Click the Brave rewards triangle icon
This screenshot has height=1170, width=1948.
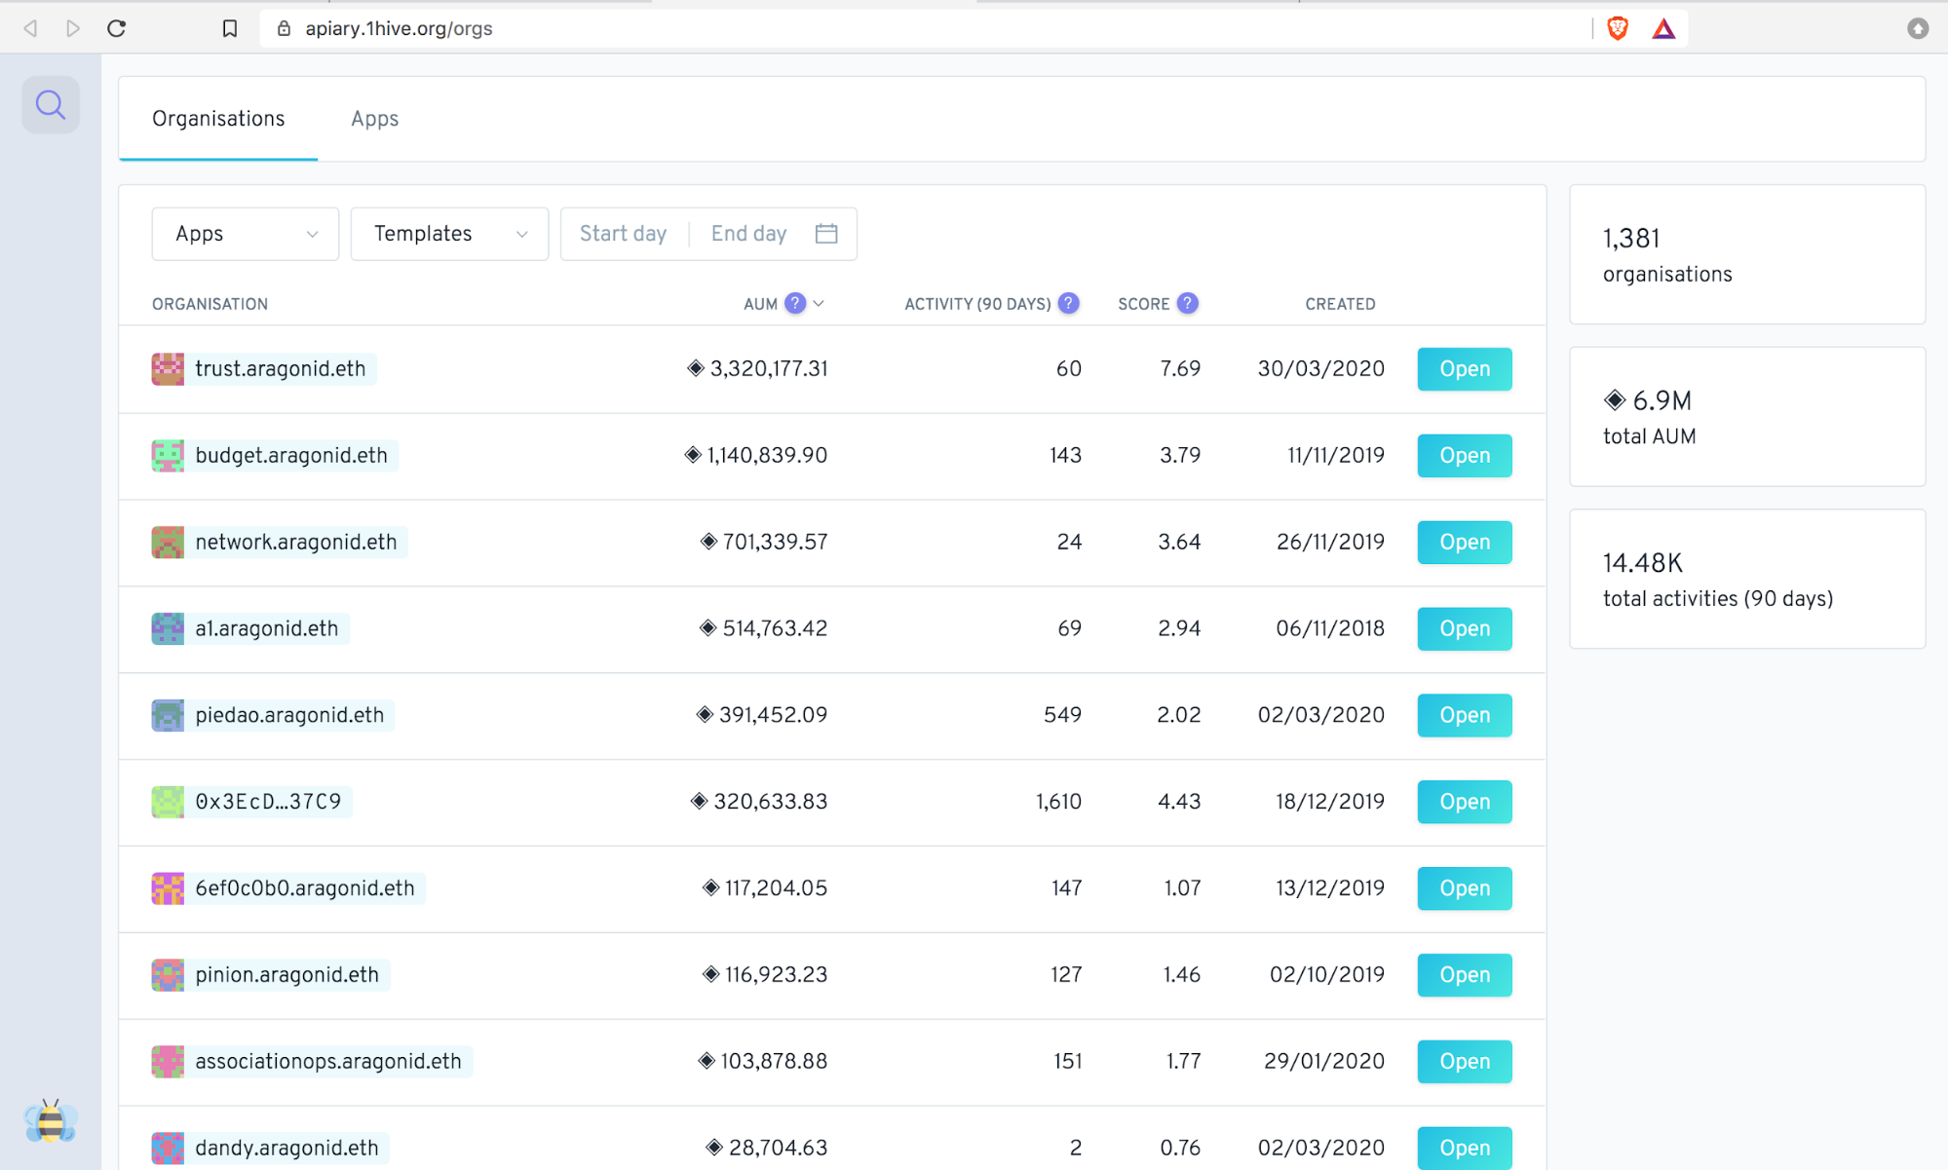(1663, 29)
